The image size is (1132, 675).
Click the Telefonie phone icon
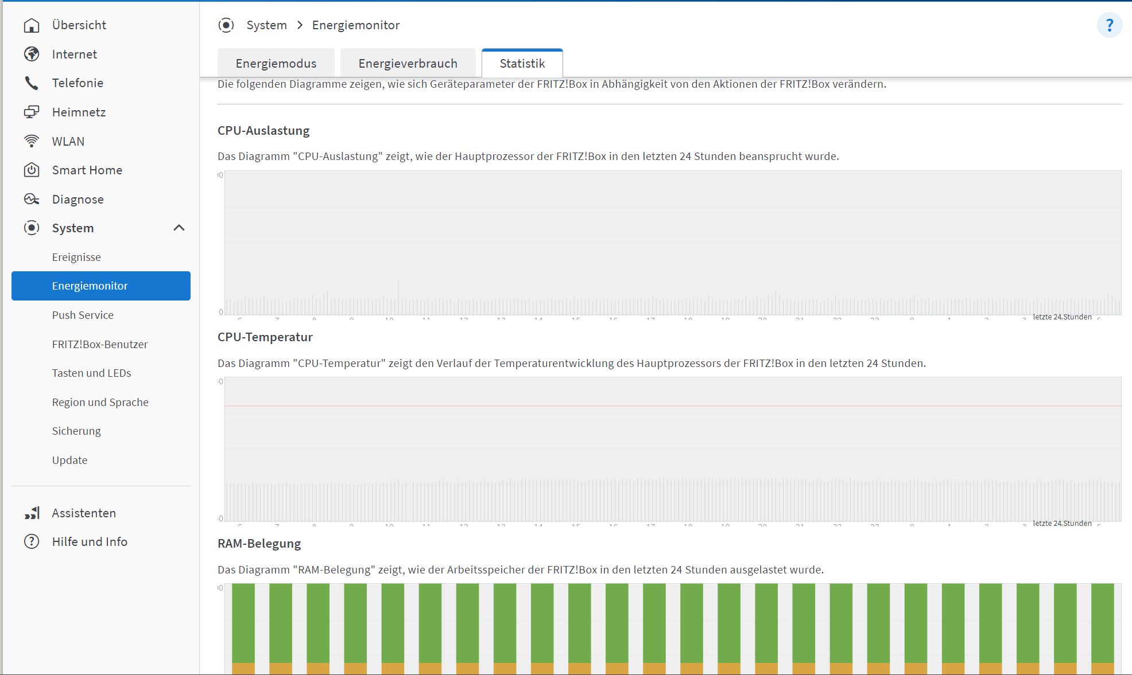click(x=32, y=83)
